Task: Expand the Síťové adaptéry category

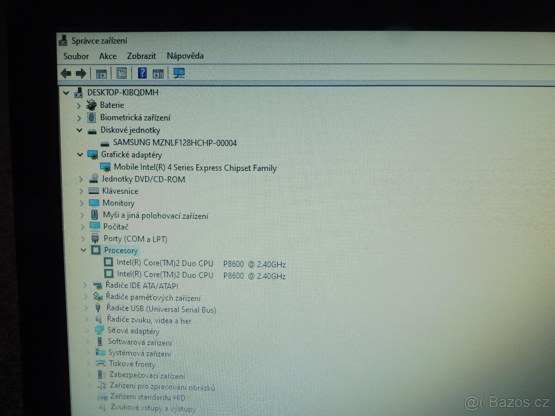Action: point(87,330)
